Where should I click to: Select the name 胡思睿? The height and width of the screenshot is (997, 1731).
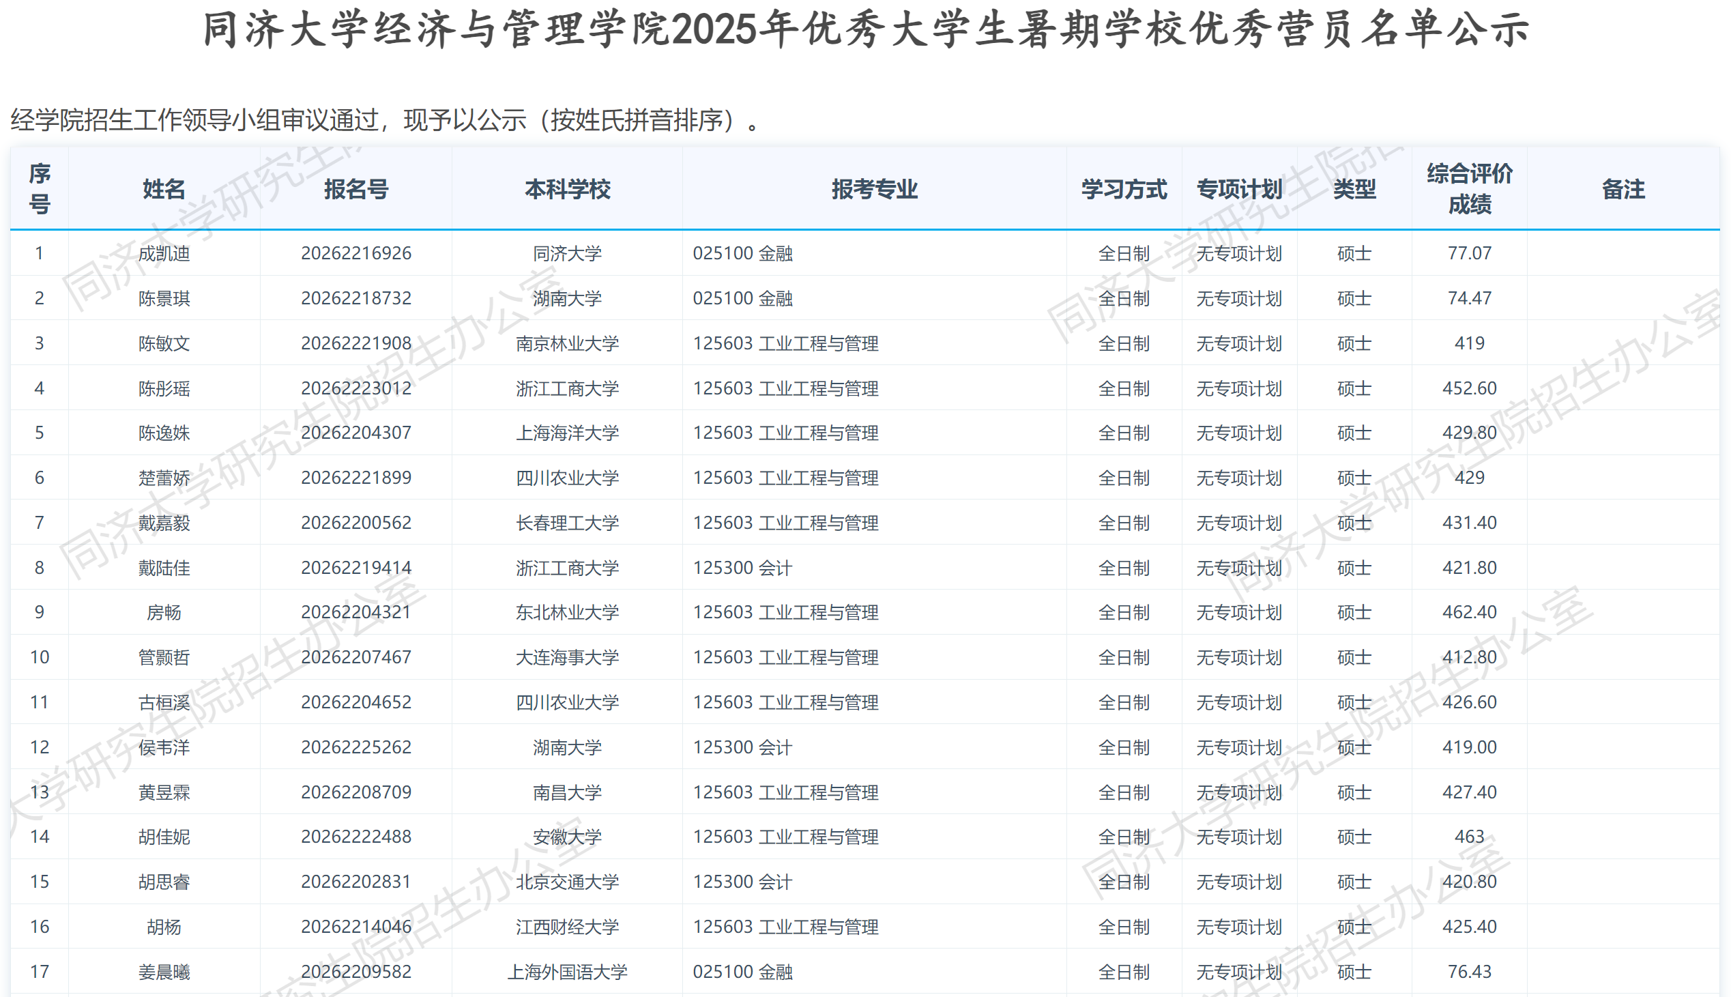pyautogui.click(x=164, y=882)
